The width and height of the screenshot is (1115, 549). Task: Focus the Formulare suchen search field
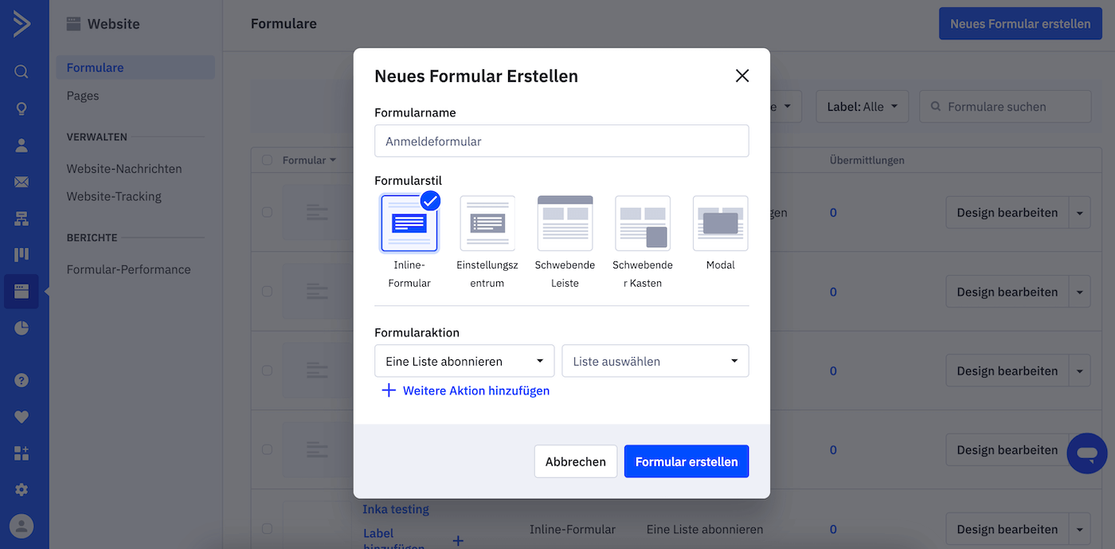tap(1005, 107)
